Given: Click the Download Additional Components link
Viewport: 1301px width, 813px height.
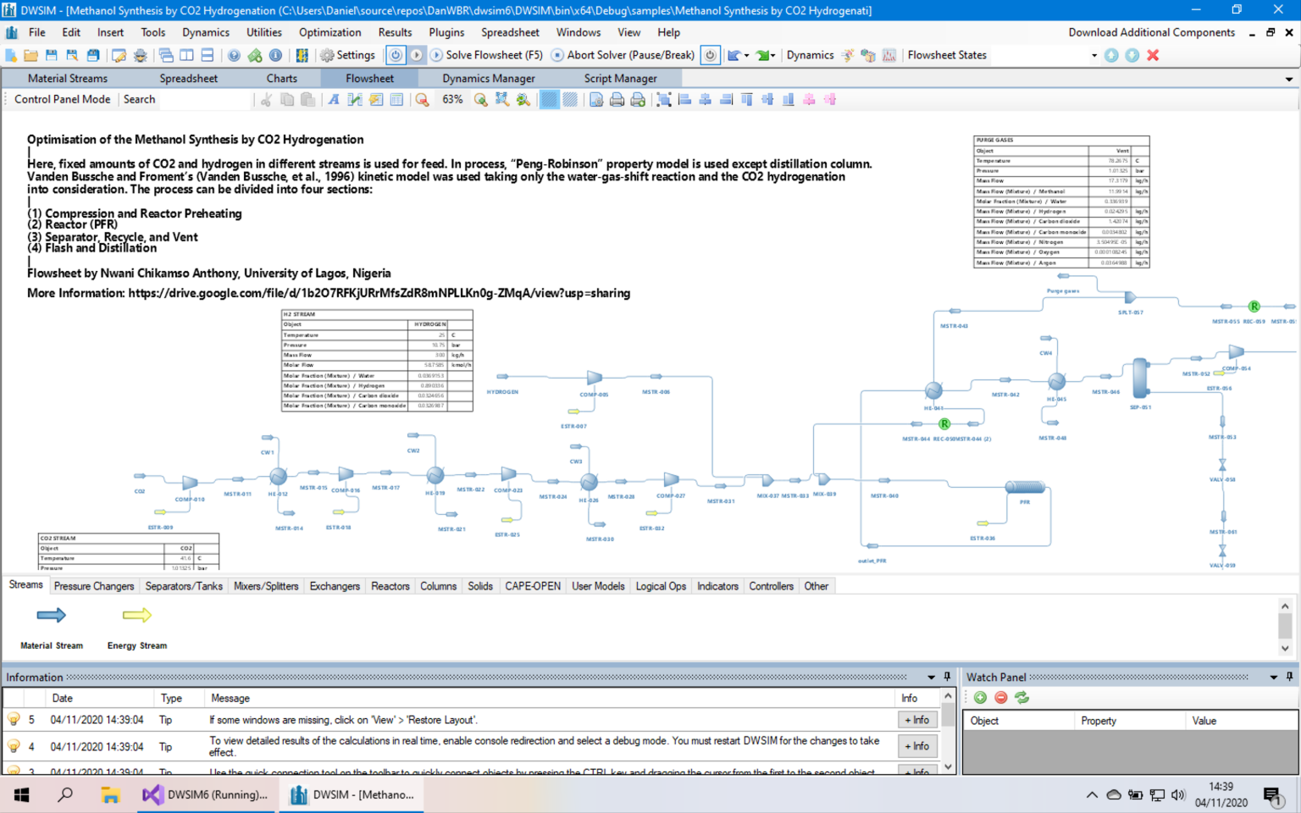Looking at the screenshot, I should 1152,32.
